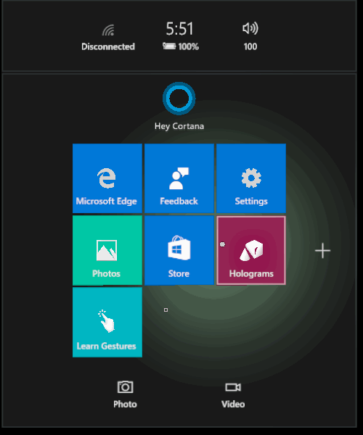Click the "Video" label text
The height and width of the screenshot is (435, 363).
(x=233, y=404)
